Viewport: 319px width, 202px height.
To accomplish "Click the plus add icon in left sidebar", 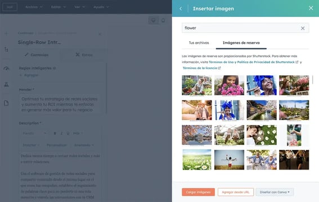I will (x=6, y=33).
